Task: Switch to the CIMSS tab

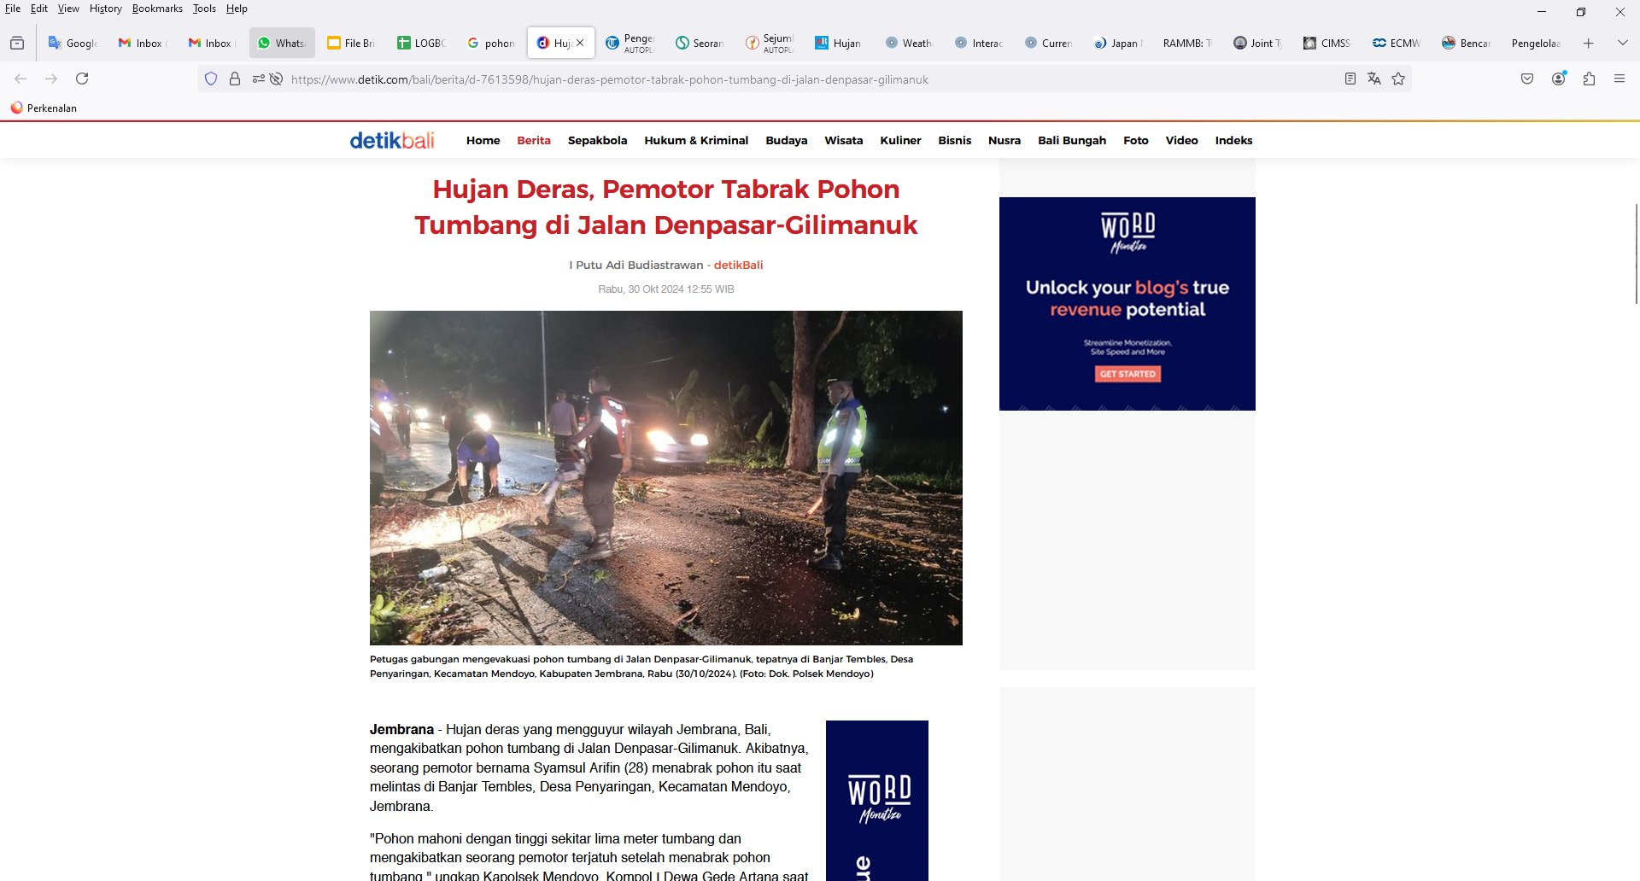Action: point(1327,43)
